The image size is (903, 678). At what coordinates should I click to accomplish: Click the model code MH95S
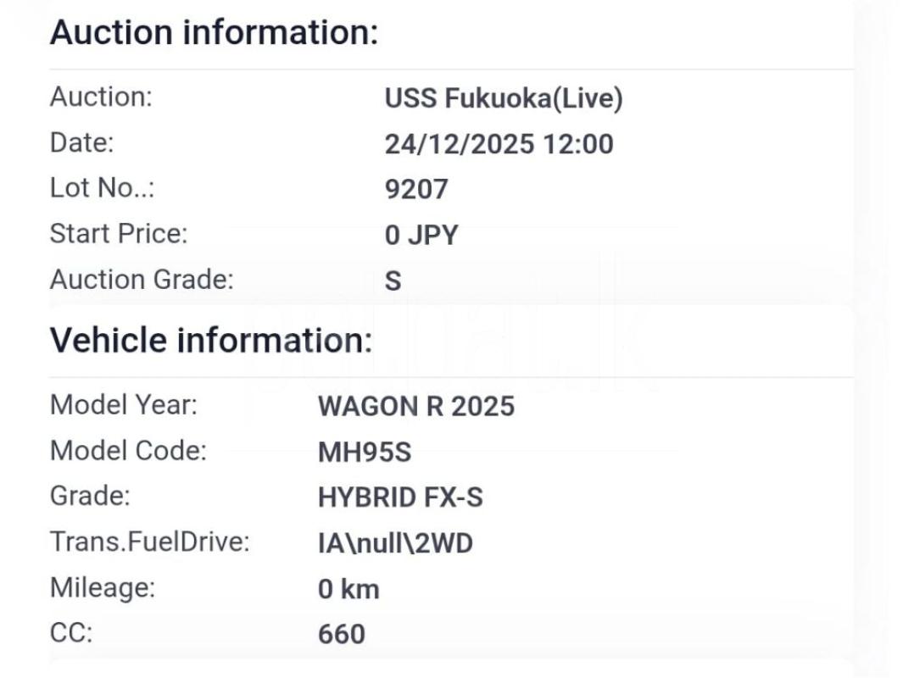click(364, 452)
